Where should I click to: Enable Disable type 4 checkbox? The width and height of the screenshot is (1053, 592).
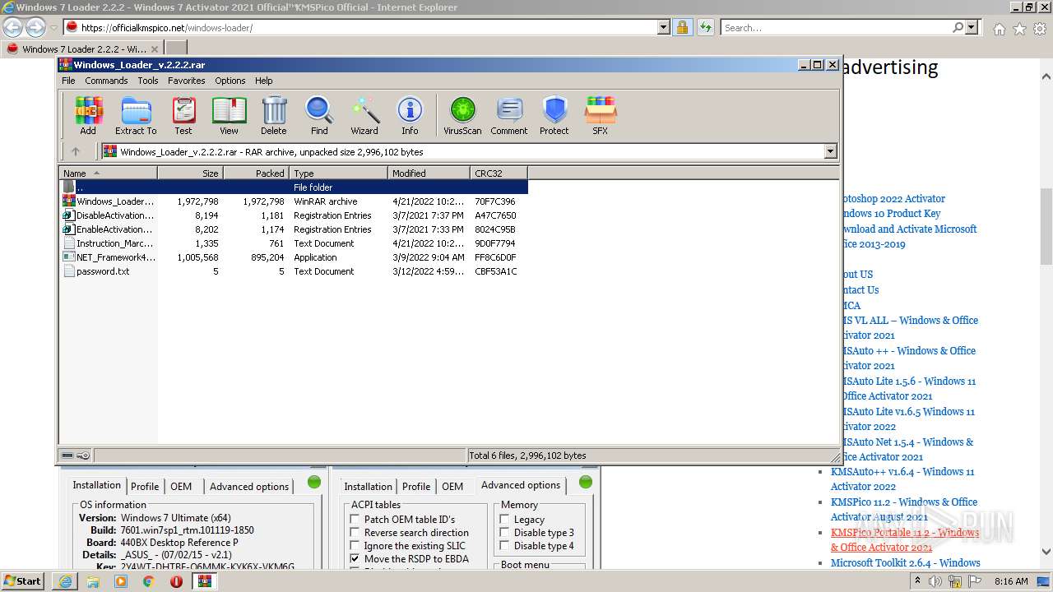(x=504, y=545)
